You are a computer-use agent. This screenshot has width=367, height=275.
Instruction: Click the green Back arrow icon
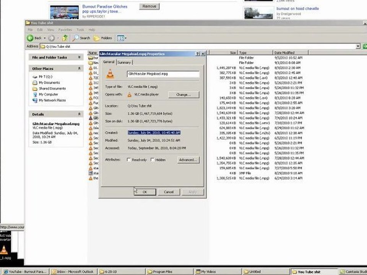(30, 38)
